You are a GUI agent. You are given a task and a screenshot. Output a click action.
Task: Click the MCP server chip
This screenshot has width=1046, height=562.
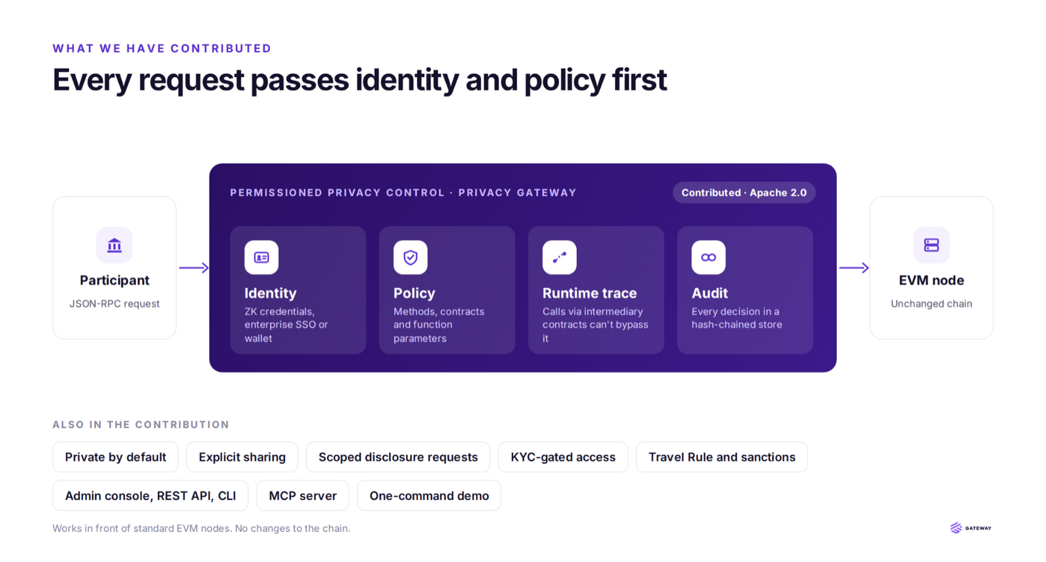coord(303,495)
